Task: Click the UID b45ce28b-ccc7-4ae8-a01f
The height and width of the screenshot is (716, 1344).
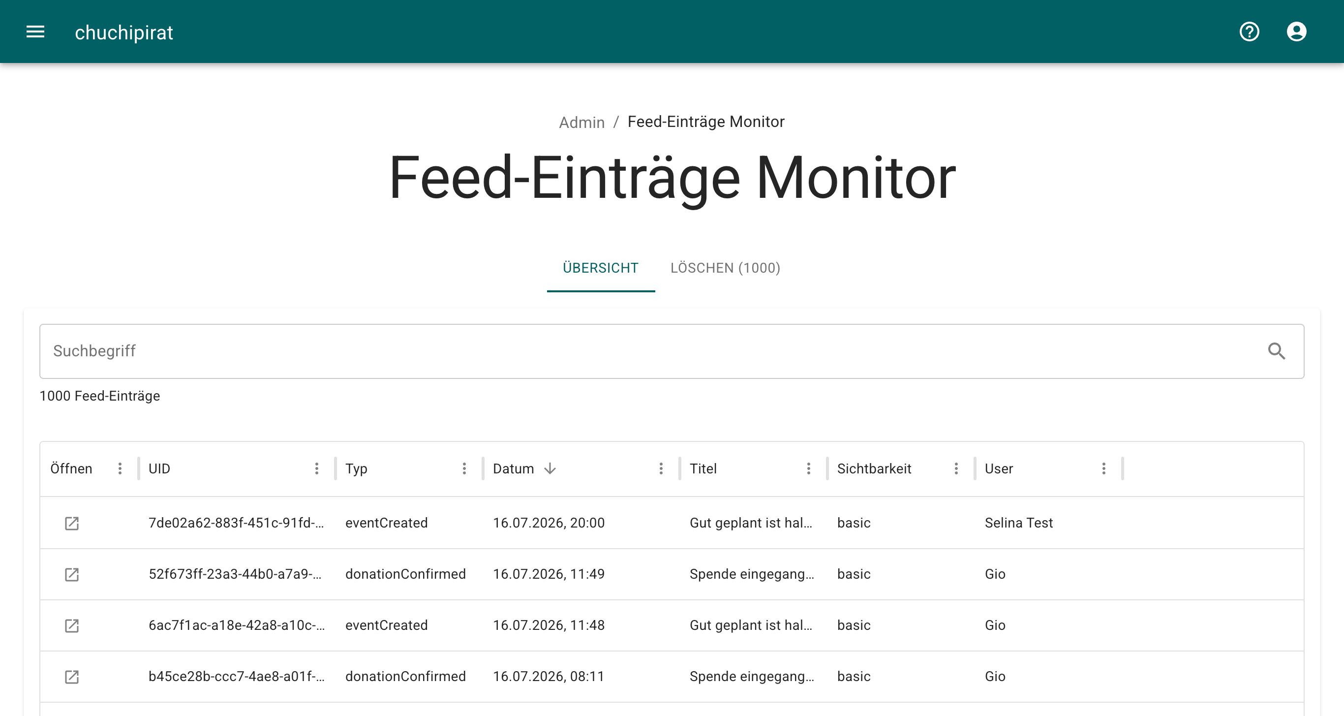Action: point(237,676)
